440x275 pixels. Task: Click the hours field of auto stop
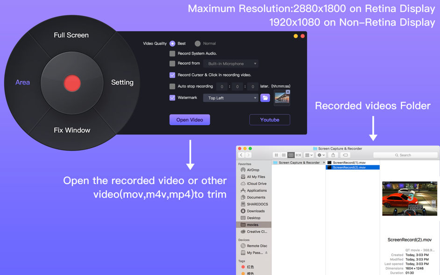click(x=222, y=87)
